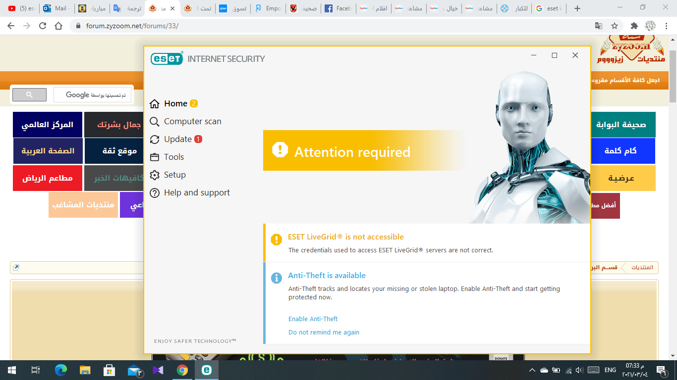Click Chrome's back navigation arrow
This screenshot has width=677, height=380.
[x=11, y=26]
